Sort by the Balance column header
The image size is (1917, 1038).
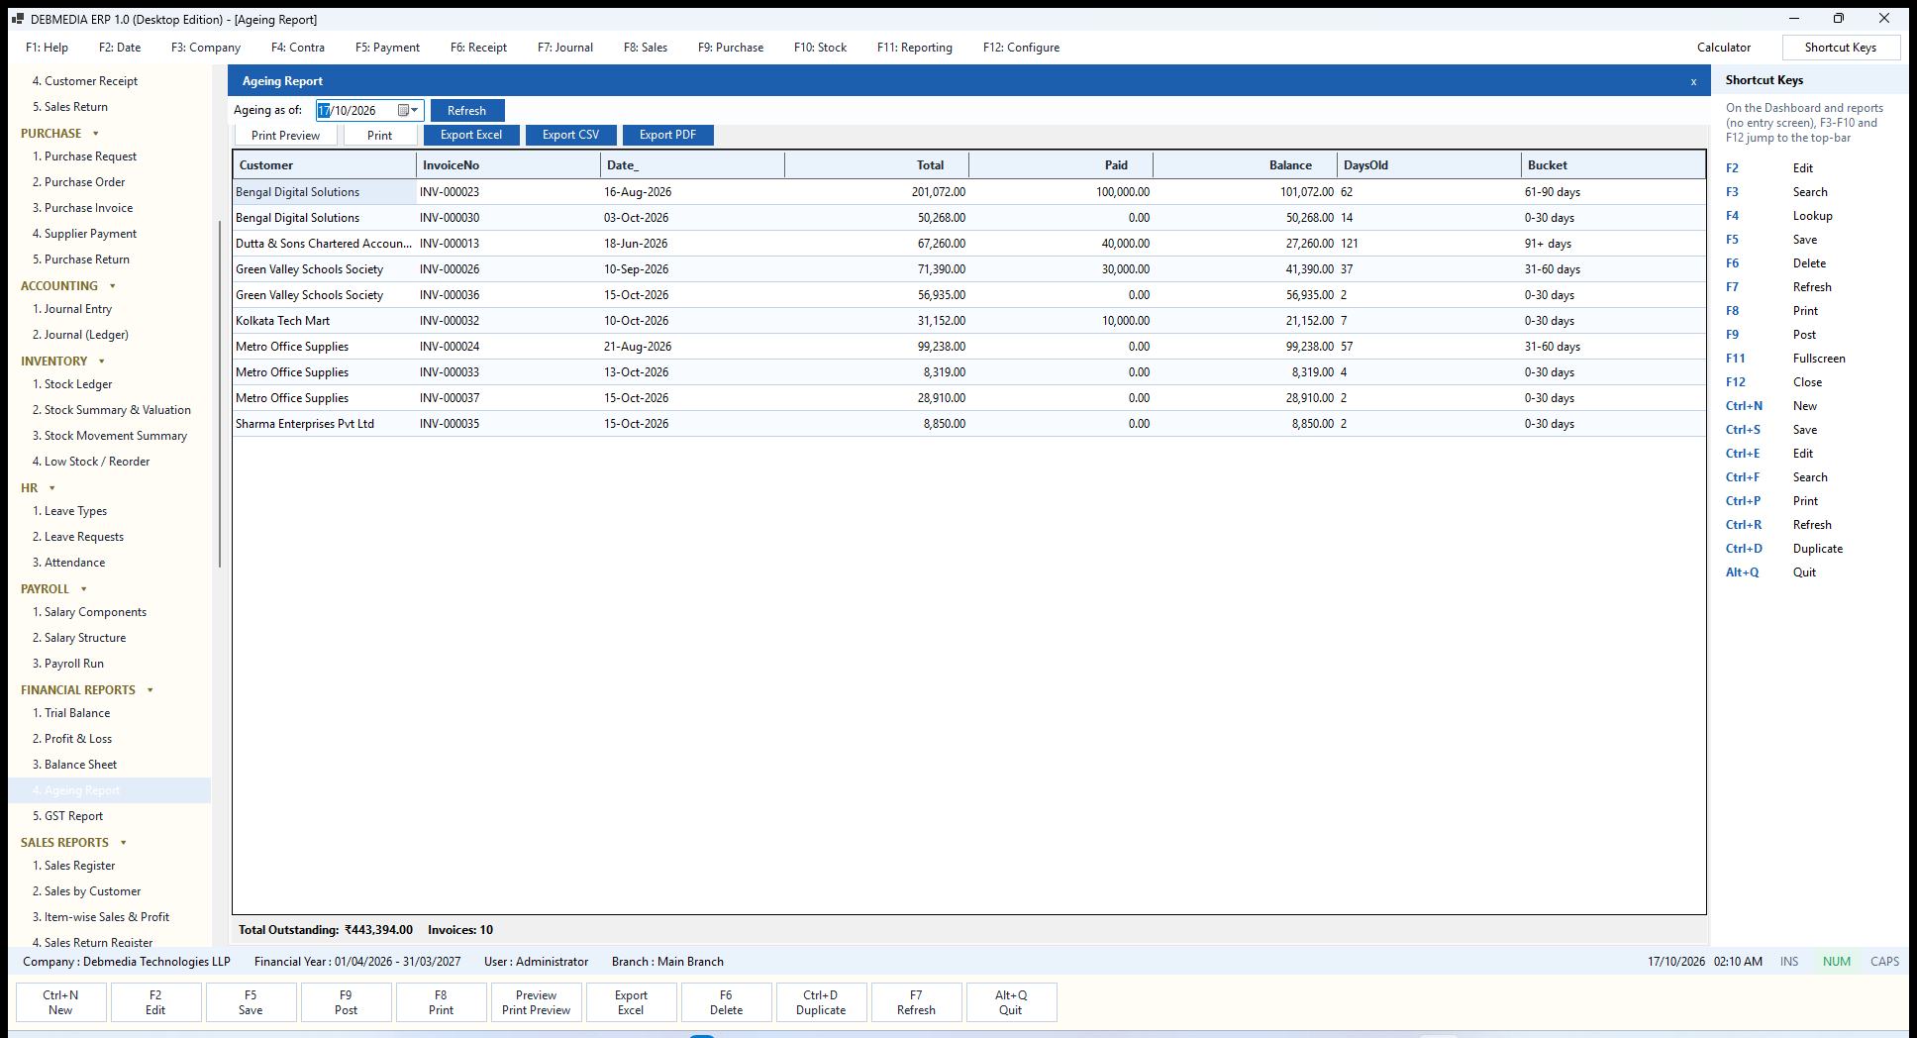coord(1245,165)
